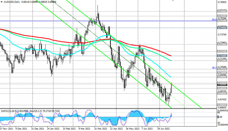Image resolution: width=228 pixels, height=131 pixels.
Task: Click the 0.71200 price level label
Action: point(222,60)
